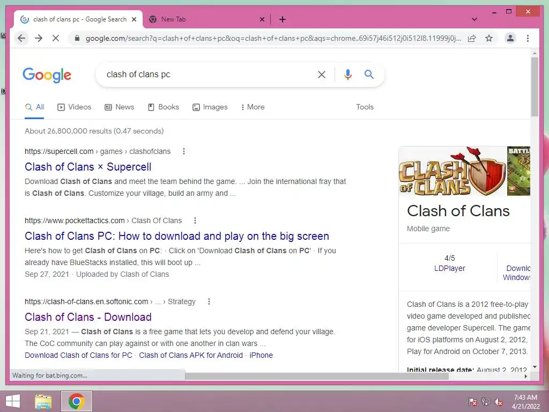Open the Chrome three-dot menu
This screenshot has width=549, height=412.
(x=528, y=38)
